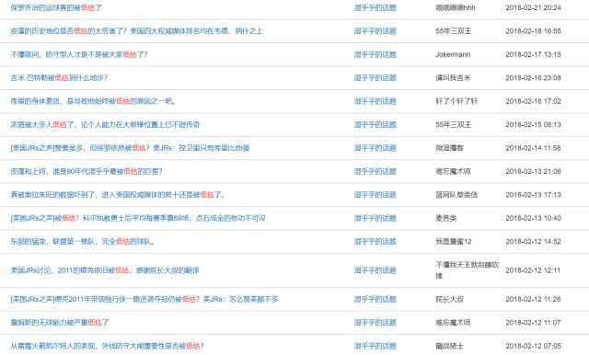The height and width of the screenshot is (355, 589).
Task: Open '湿乎乎的话题' in the 2018-02-13 21:06 row
Action: [x=375, y=171]
